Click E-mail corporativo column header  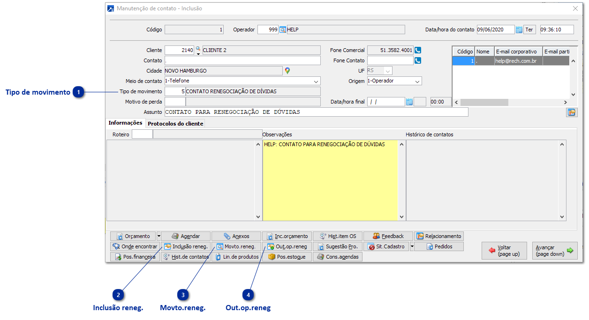click(x=518, y=52)
